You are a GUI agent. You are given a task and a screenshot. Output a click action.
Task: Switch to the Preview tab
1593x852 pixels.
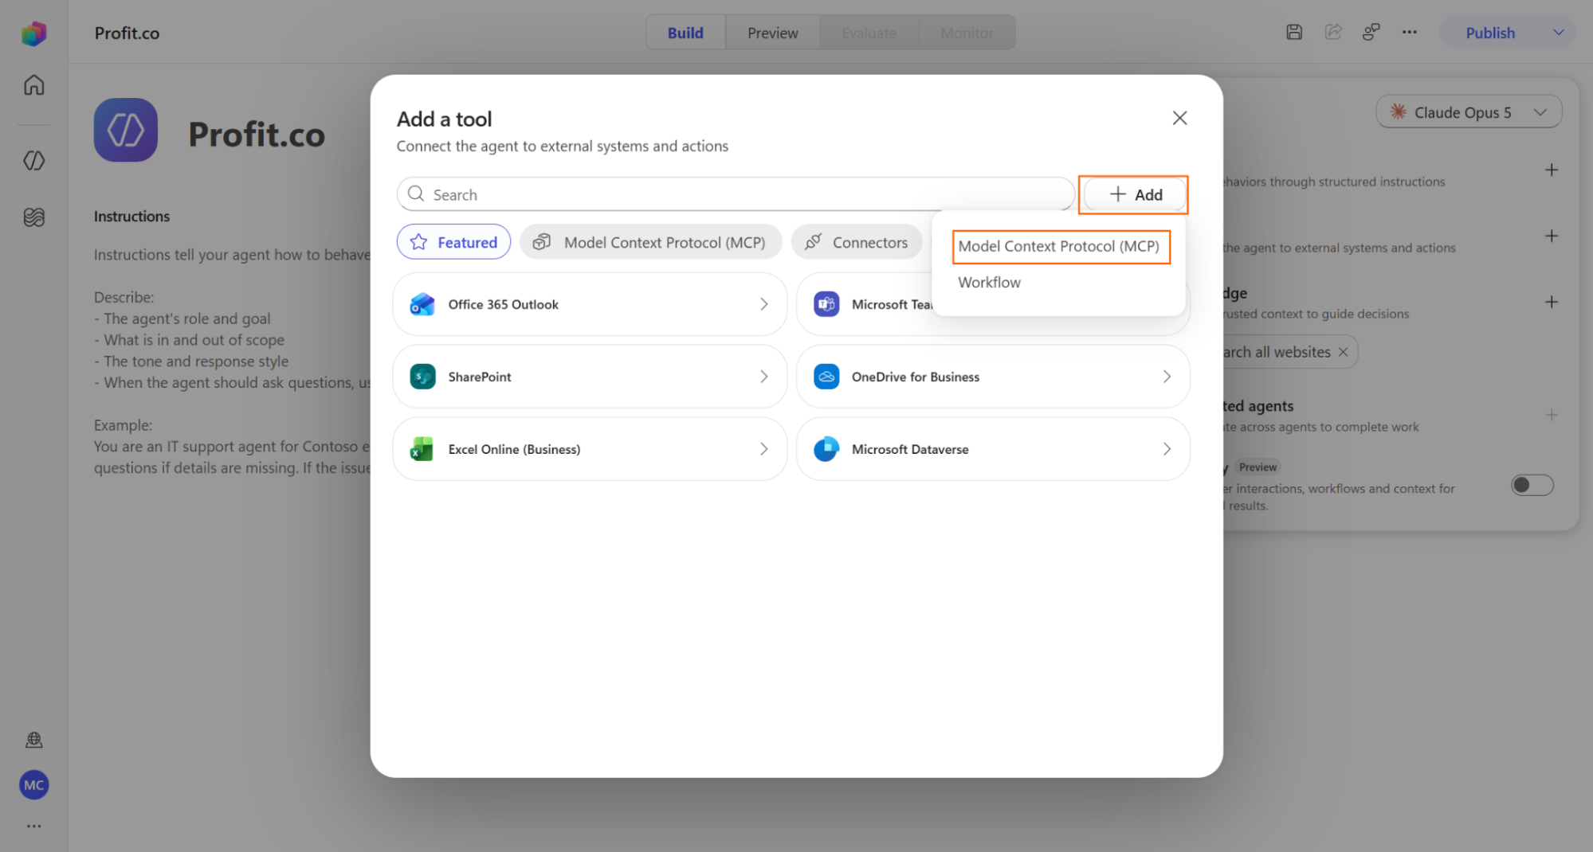[772, 33]
